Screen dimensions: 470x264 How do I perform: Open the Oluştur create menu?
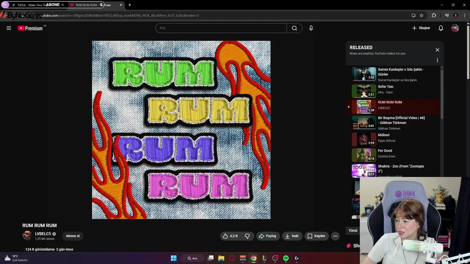tap(421, 28)
